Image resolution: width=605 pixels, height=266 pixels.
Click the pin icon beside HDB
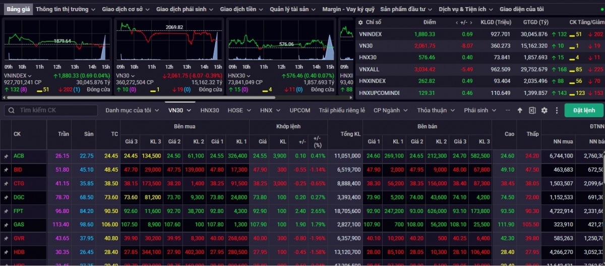tap(6, 252)
